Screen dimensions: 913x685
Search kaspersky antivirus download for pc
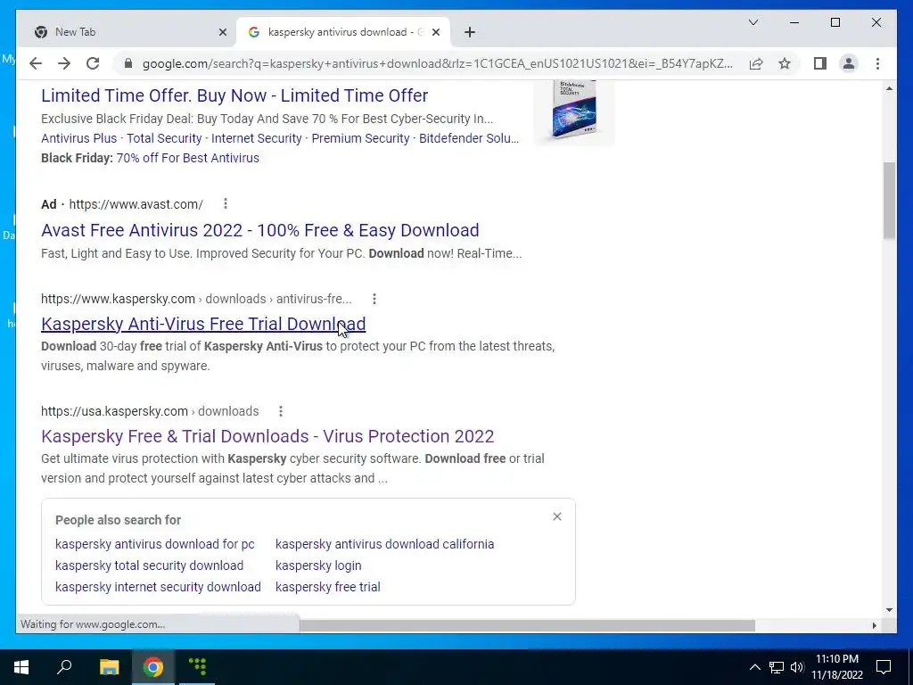pos(155,544)
